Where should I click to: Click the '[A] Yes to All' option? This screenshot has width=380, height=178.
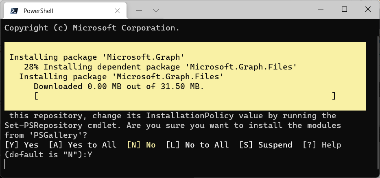[83, 145]
